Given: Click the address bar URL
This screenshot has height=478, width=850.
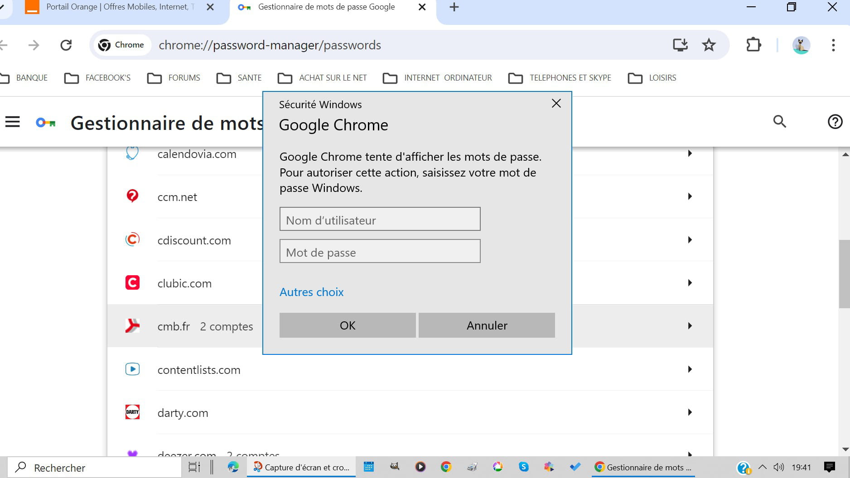Looking at the screenshot, I should click(x=270, y=45).
